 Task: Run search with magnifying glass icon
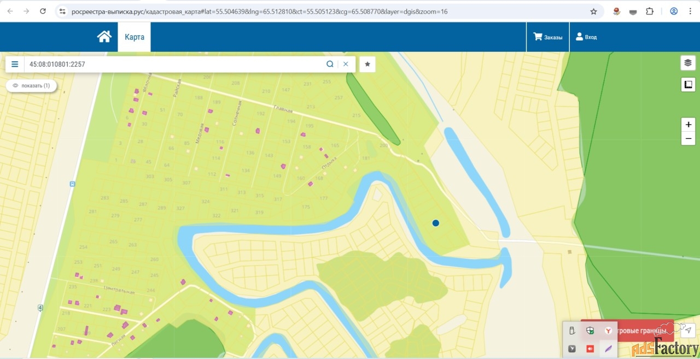point(330,64)
